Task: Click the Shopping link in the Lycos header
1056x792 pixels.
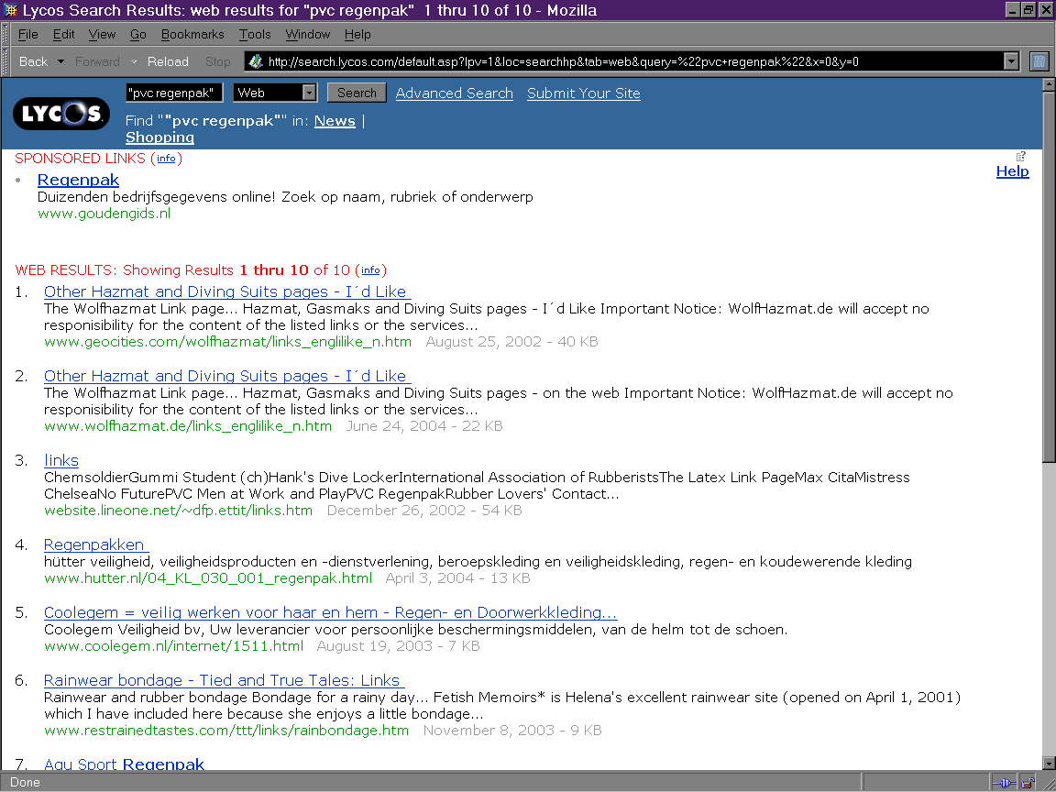Action: click(159, 137)
